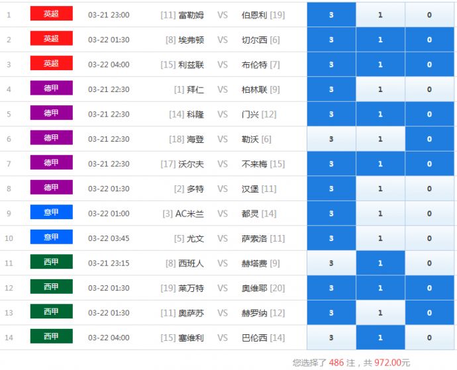
Task: Deselect the 3 option in 拜仁 row
Action: point(331,89)
